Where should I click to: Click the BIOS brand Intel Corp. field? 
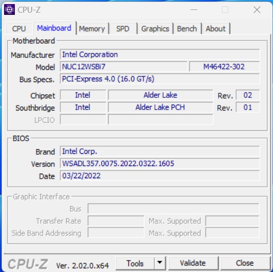pos(159,151)
